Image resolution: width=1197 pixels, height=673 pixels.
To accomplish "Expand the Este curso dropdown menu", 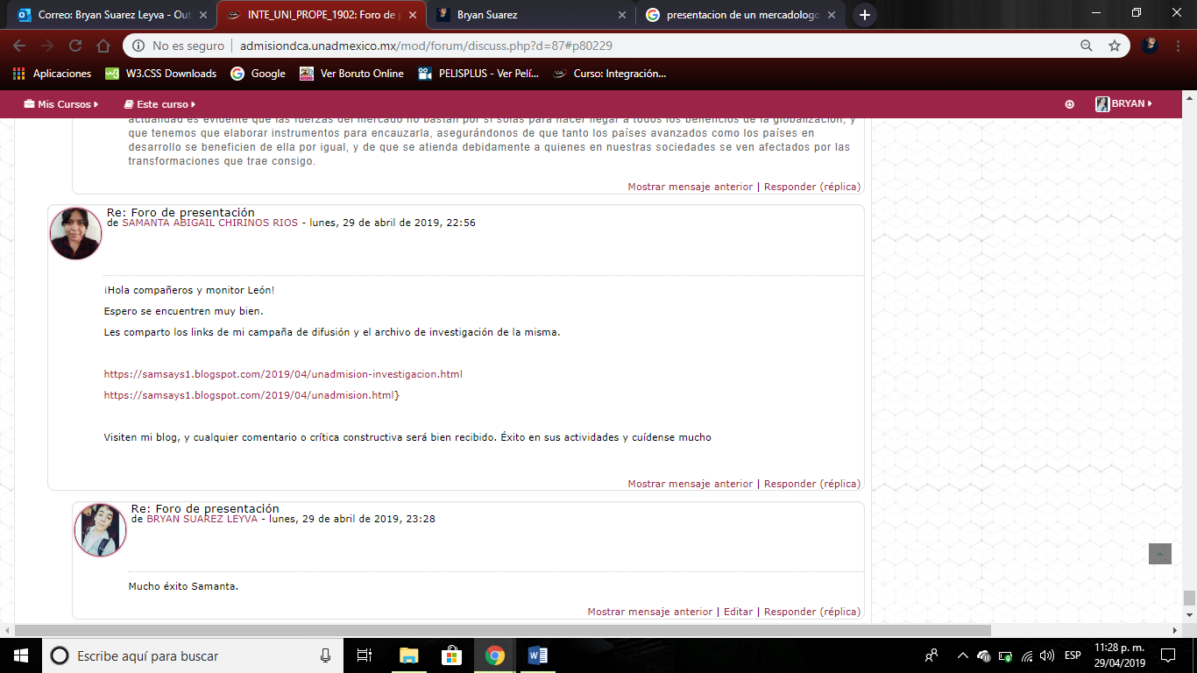I will (x=159, y=104).
